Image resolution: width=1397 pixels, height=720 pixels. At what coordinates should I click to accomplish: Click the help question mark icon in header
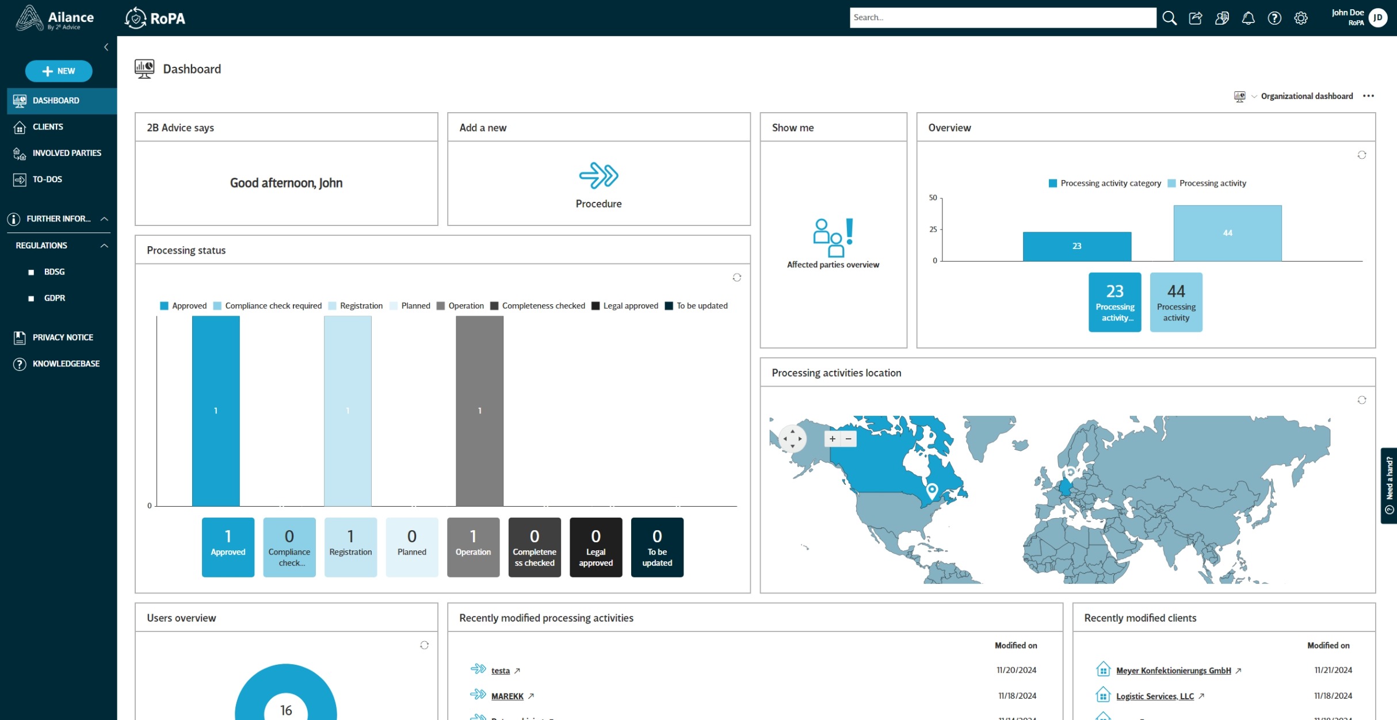point(1274,18)
